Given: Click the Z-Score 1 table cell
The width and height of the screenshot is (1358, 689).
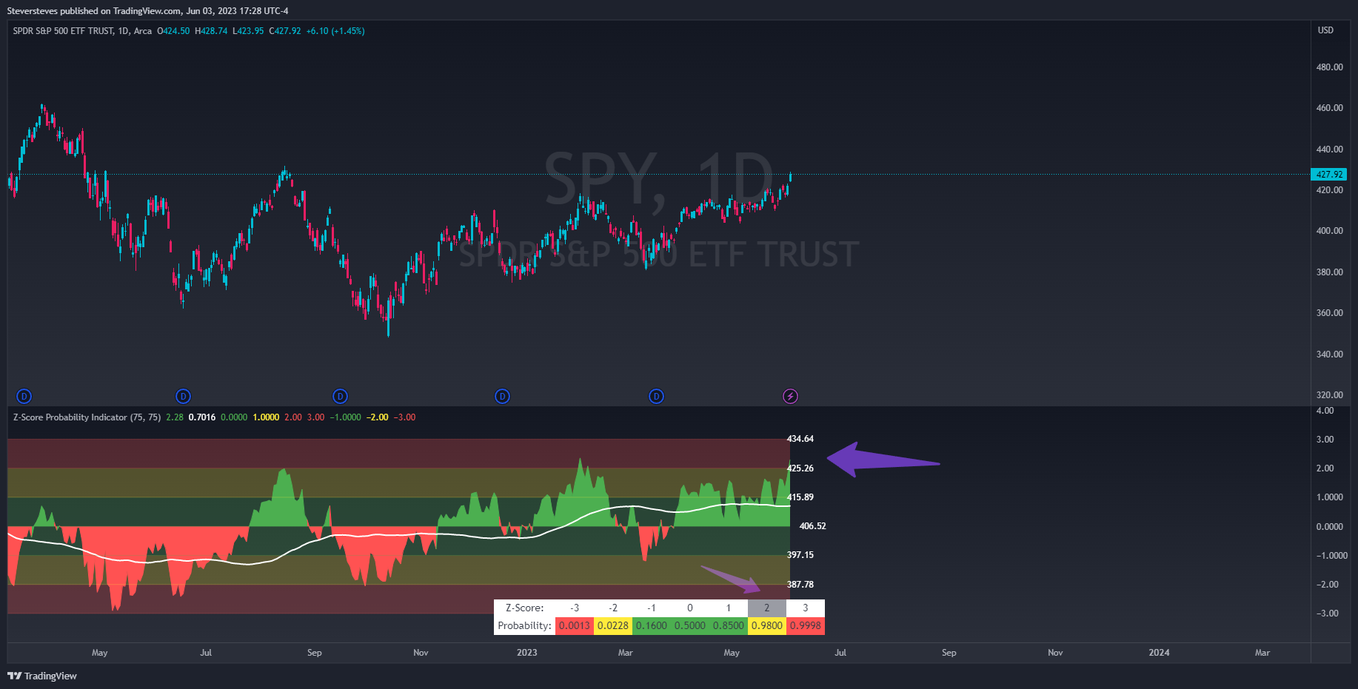Looking at the screenshot, I should click(x=729, y=608).
